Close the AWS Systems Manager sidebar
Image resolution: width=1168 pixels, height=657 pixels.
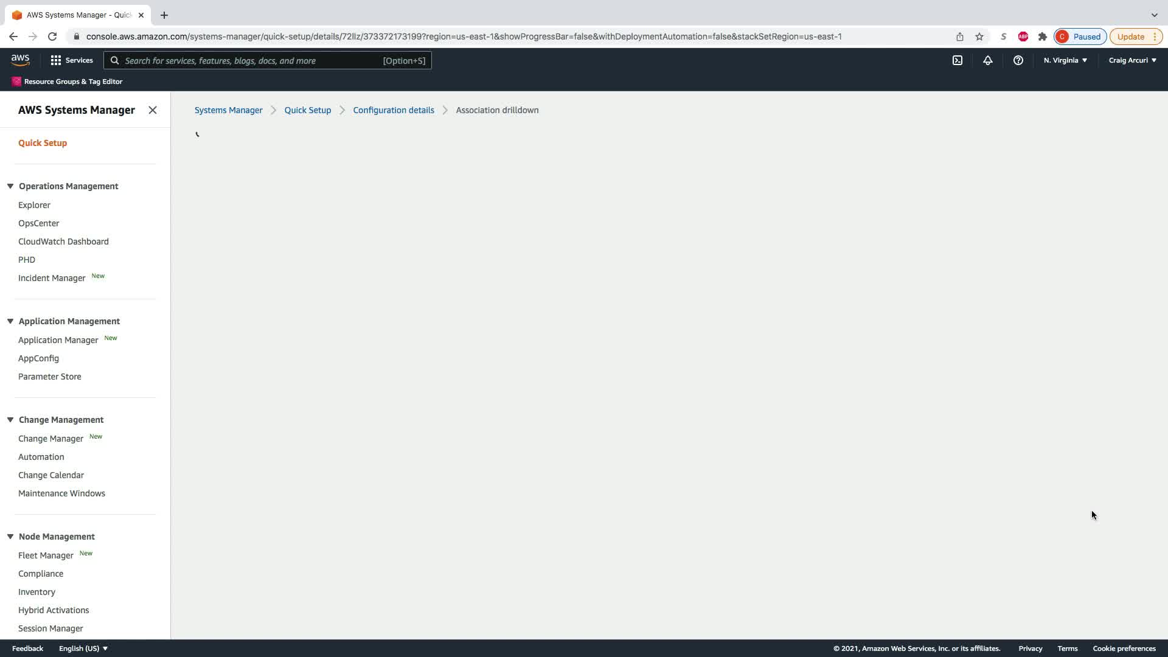[x=153, y=110]
